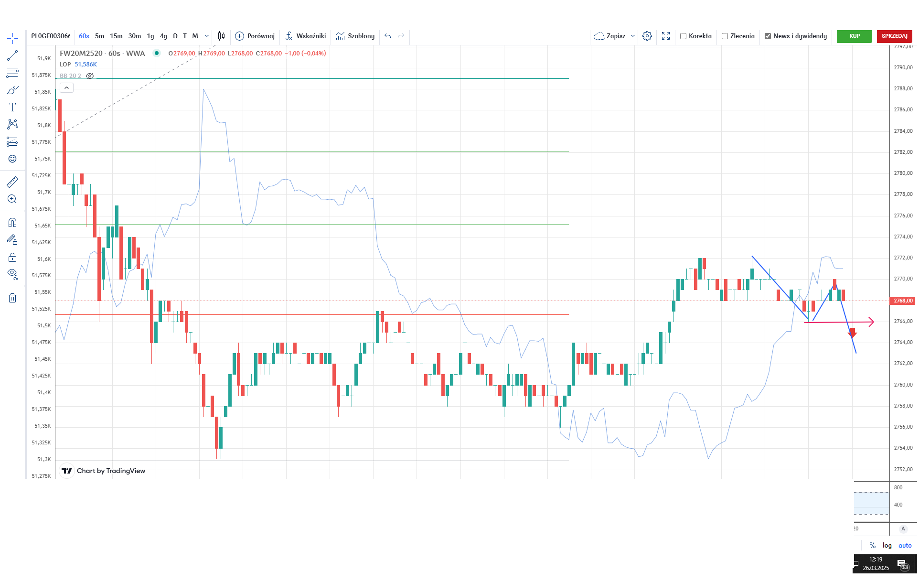Open the Wskaźniki indicators dialog
Viewport: 919px width, 582px height.
pyautogui.click(x=306, y=36)
